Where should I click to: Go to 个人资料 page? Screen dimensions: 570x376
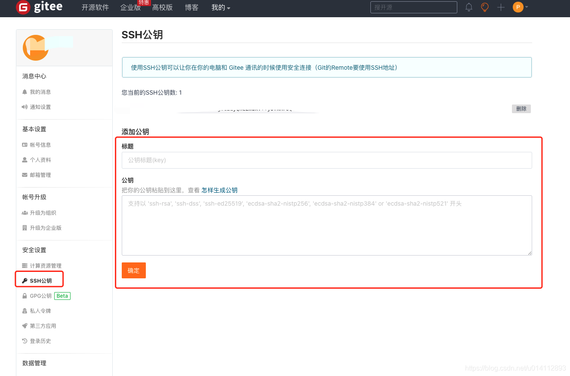[x=40, y=160]
